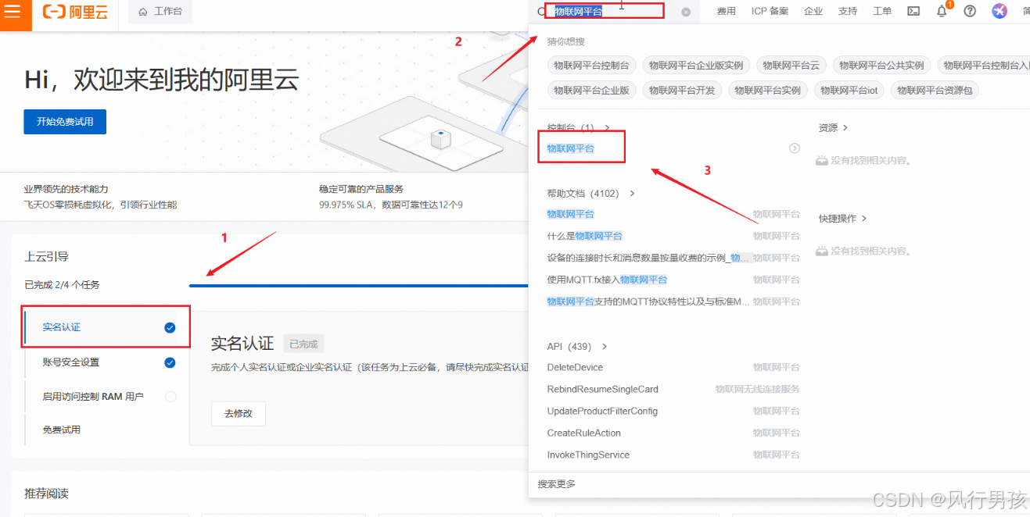1030x517 pixels.
Task: Open the notification bell
Action: (x=942, y=11)
